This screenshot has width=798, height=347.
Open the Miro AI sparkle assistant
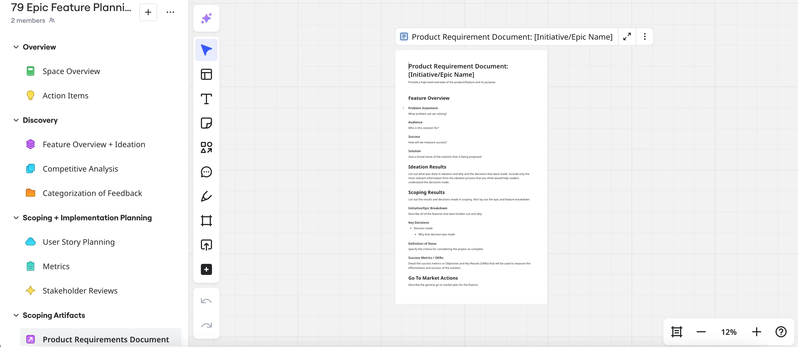click(x=206, y=18)
